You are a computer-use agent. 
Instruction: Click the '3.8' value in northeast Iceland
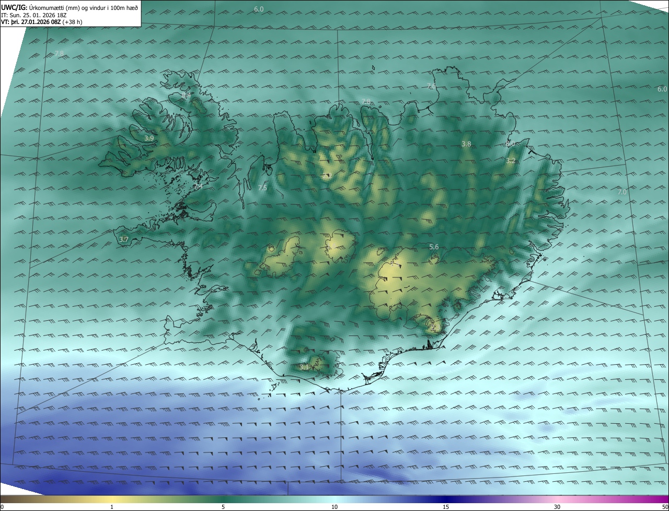[x=466, y=144]
